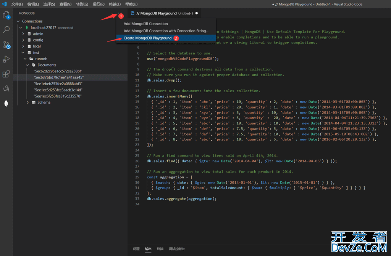391x256 pixels.
Task: Click the database icon next to config
Action: tap(29, 40)
